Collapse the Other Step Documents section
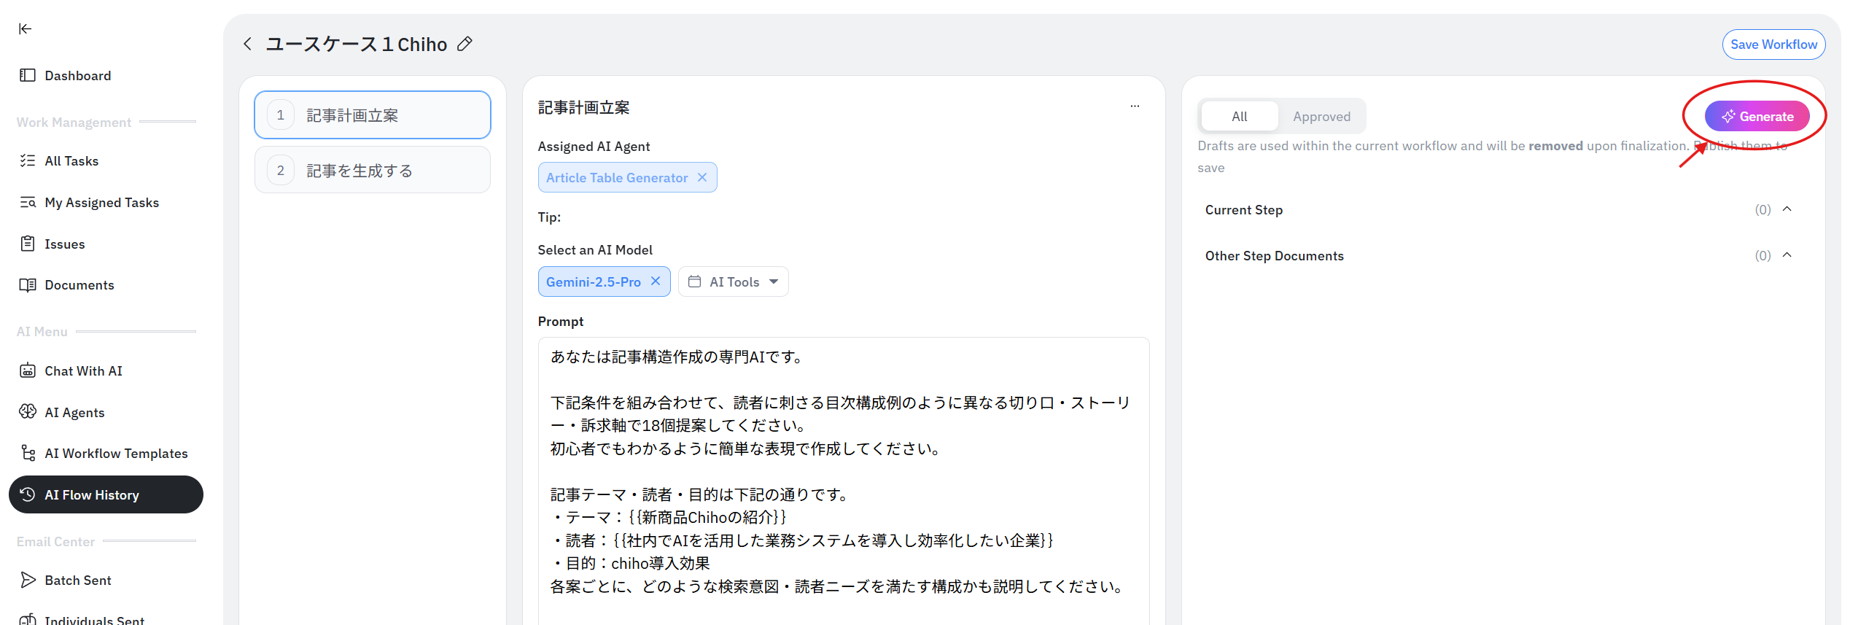Image resolution: width=1850 pixels, height=625 pixels. (x=1787, y=256)
